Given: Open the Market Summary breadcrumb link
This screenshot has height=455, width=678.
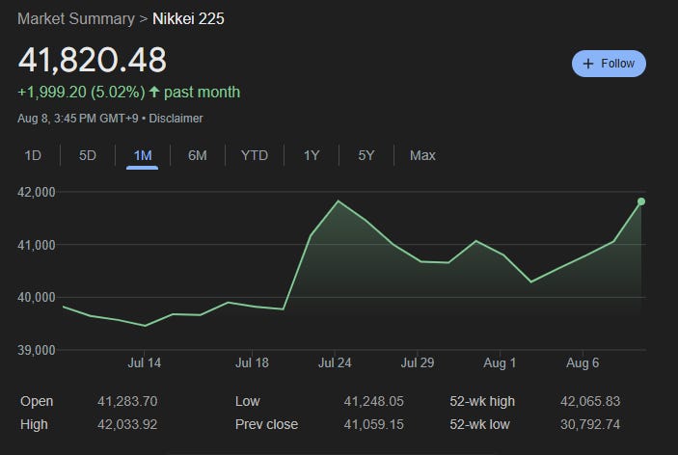Looking at the screenshot, I should [76, 18].
